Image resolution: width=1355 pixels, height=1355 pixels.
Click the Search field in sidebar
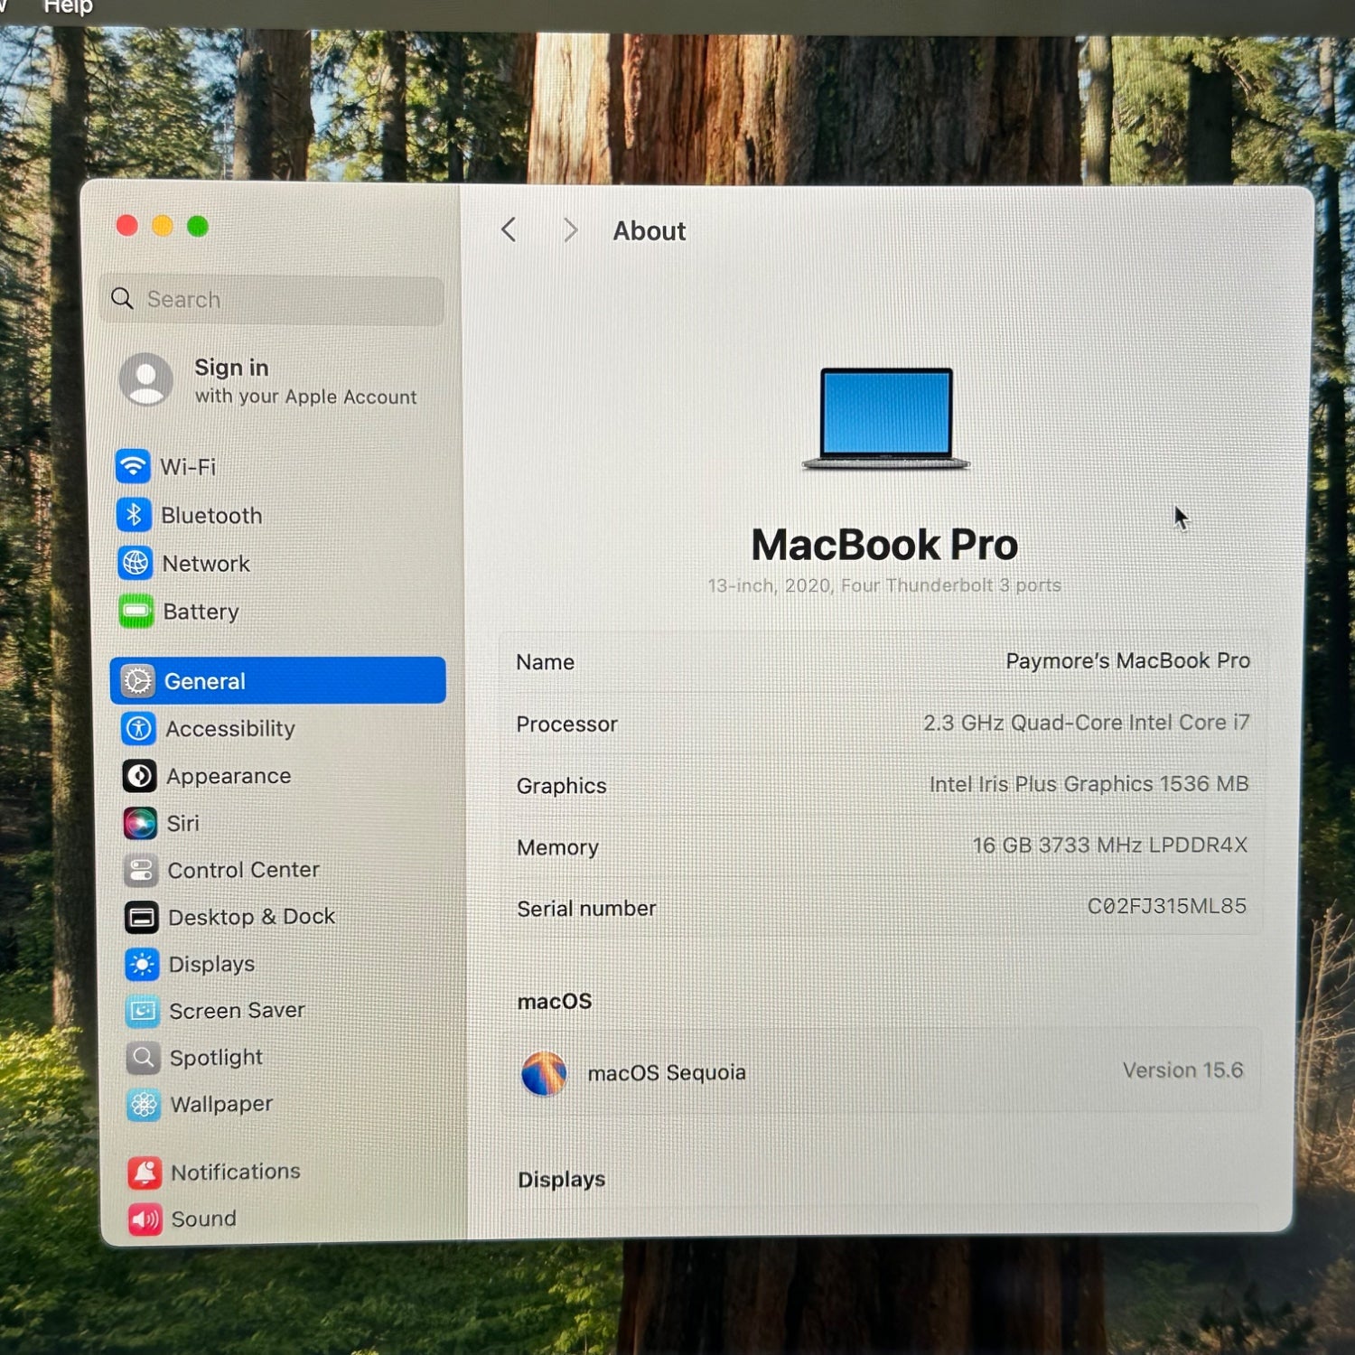pos(271,299)
